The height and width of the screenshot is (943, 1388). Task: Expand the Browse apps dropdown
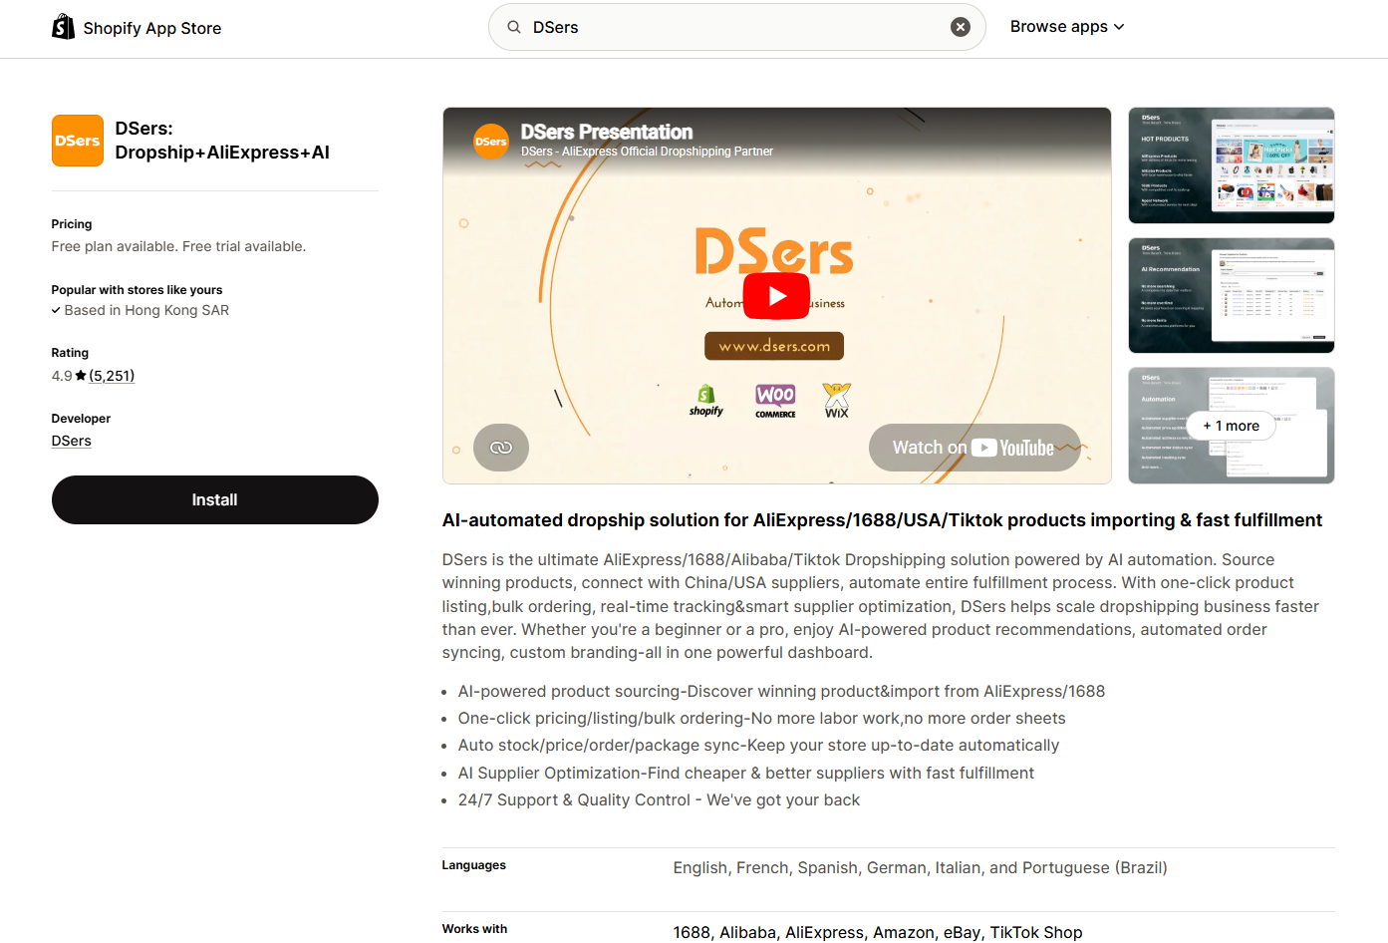click(x=1067, y=27)
